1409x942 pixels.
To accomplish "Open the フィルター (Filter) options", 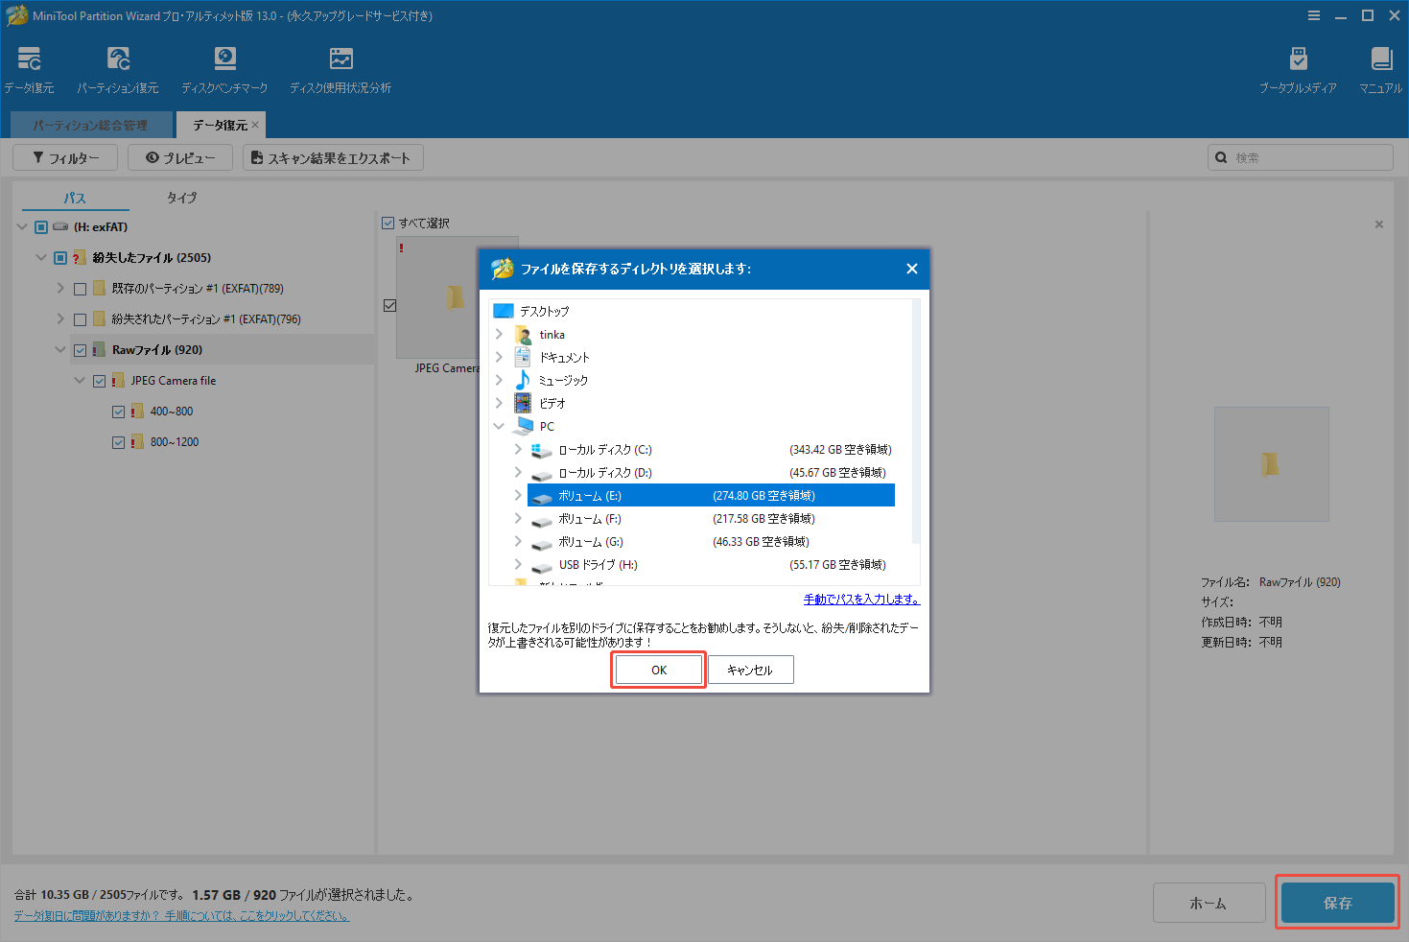I will tap(64, 156).
